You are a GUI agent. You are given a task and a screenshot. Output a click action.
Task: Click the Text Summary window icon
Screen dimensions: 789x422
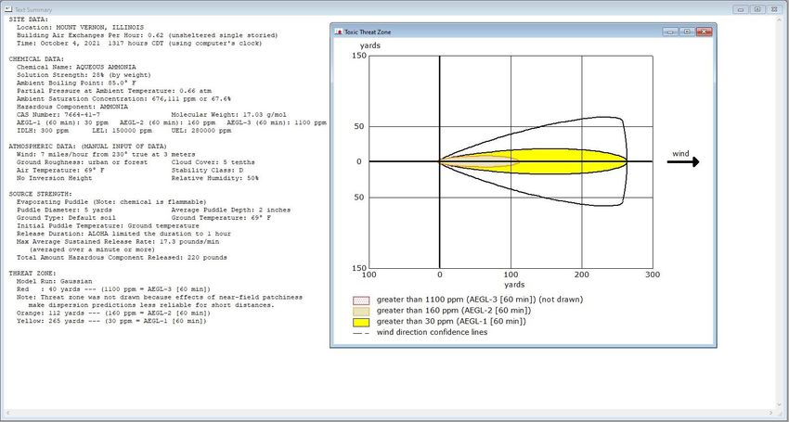pyautogui.click(x=7, y=9)
